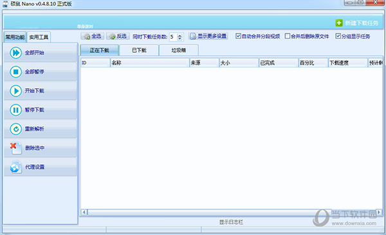Click 开始下载 button label
Screen dimensions: 386x235
coord(35,91)
